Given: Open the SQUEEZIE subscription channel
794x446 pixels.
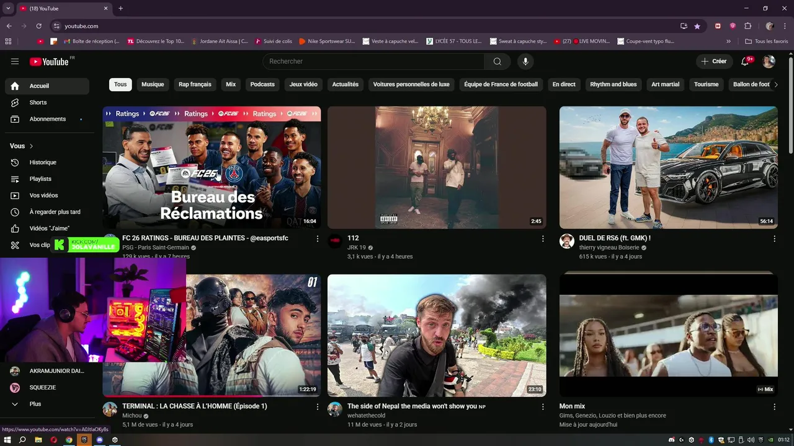Looking at the screenshot, I should click(47, 387).
